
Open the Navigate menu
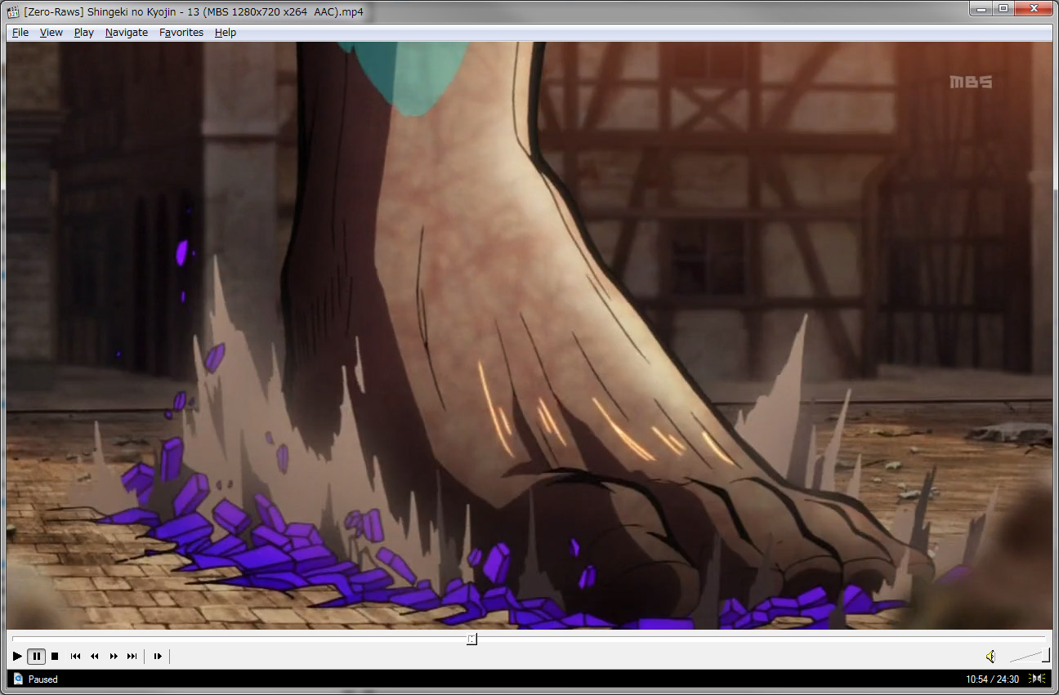[x=127, y=33]
